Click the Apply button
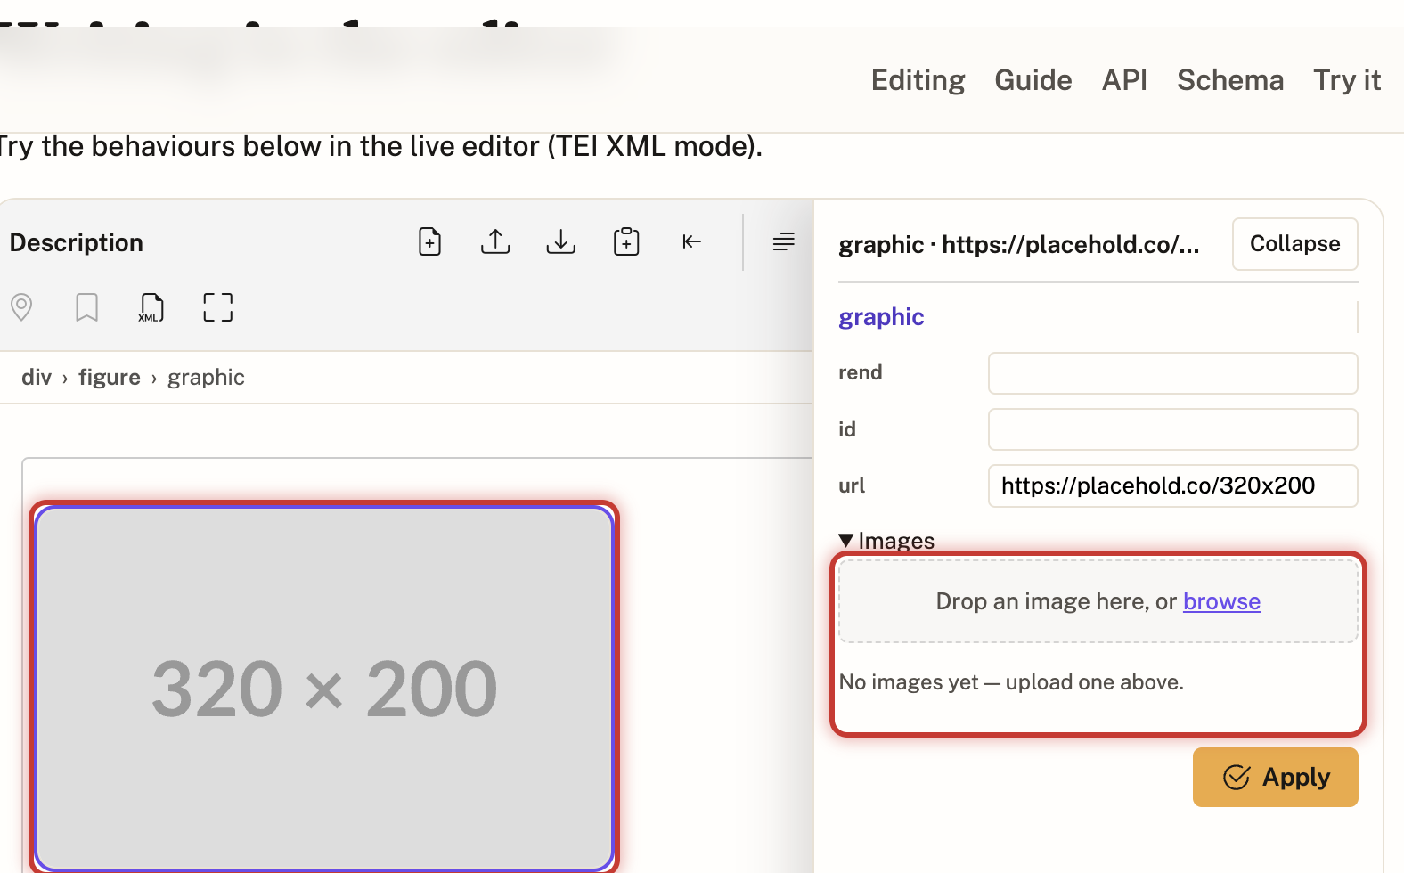 pyautogui.click(x=1276, y=778)
